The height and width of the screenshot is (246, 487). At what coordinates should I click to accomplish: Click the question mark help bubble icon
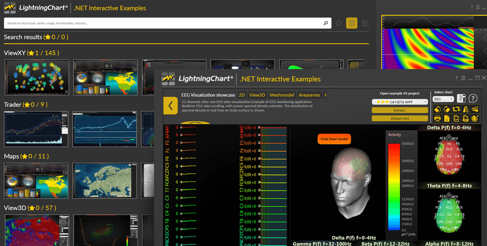tap(473, 99)
